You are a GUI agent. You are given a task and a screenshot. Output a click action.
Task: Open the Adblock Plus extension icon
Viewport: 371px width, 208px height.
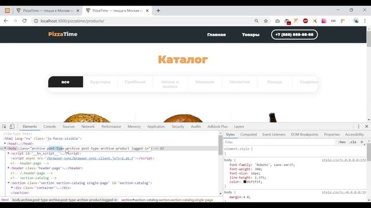coord(305,21)
